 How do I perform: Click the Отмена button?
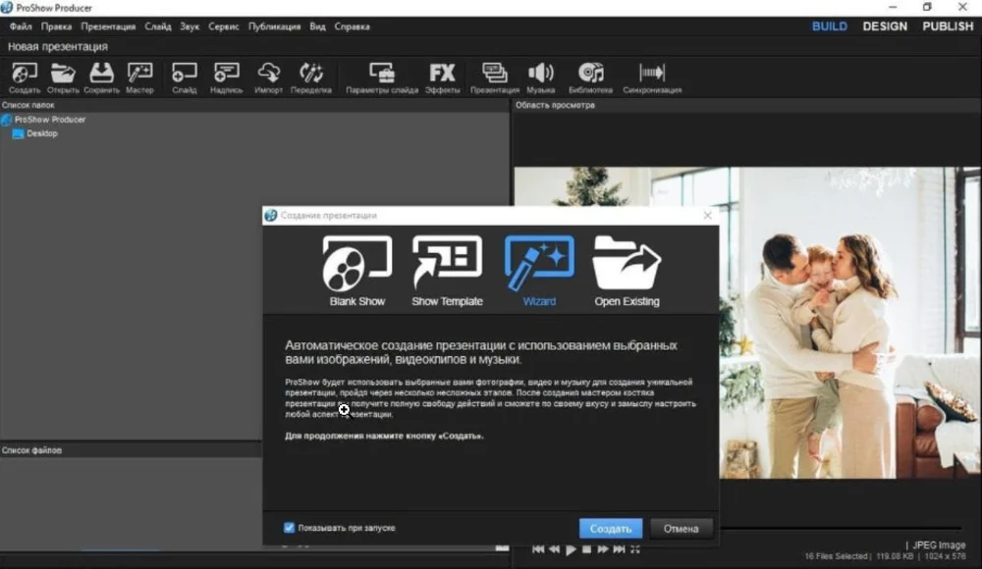coord(681,528)
